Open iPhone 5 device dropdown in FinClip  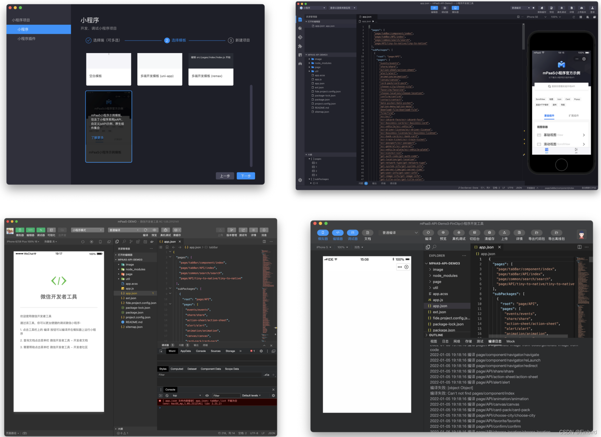point(324,247)
